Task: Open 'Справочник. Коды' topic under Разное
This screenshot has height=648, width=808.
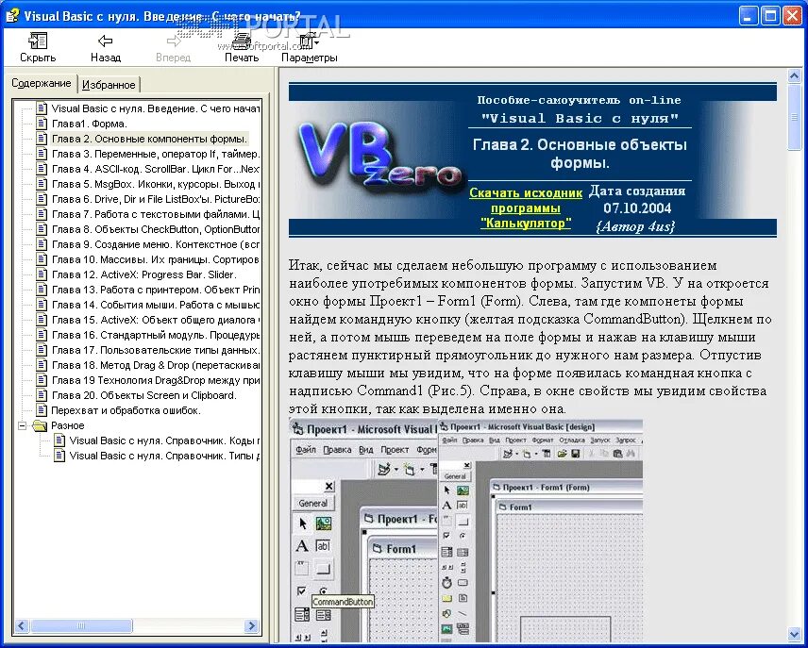Action: (164, 440)
